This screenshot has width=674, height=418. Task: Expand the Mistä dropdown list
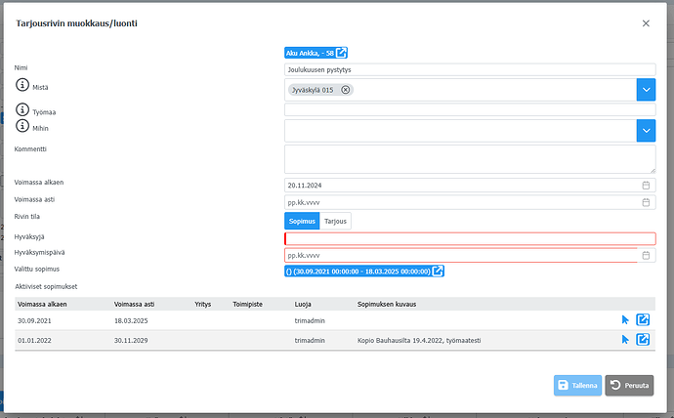point(646,90)
